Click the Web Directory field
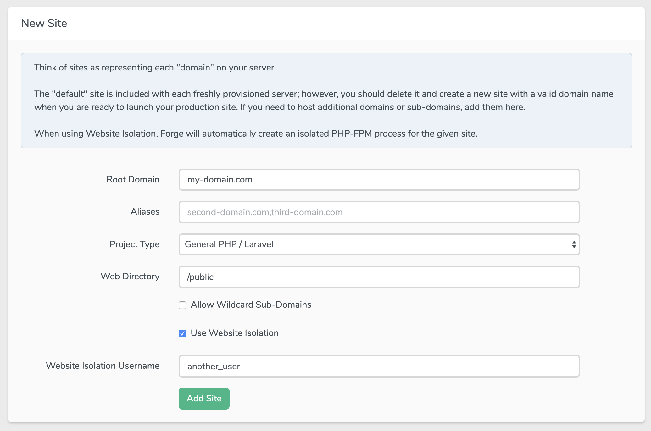651x431 pixels. pyautogui.click(x=379, y=277)
